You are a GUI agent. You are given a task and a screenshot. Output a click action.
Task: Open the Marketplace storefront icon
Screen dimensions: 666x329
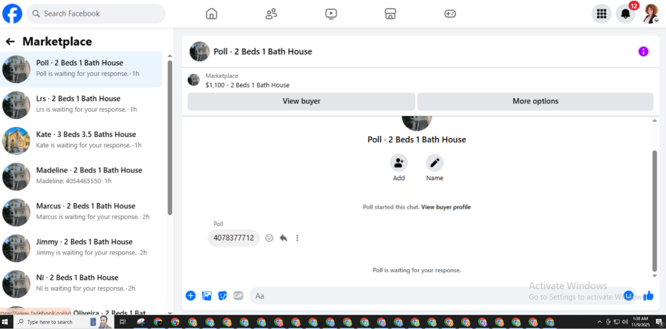click(391, 14)
